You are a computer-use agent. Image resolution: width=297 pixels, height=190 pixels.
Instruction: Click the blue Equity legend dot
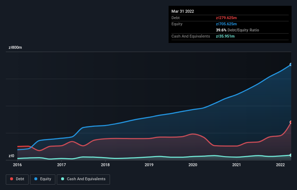point(36,179)
